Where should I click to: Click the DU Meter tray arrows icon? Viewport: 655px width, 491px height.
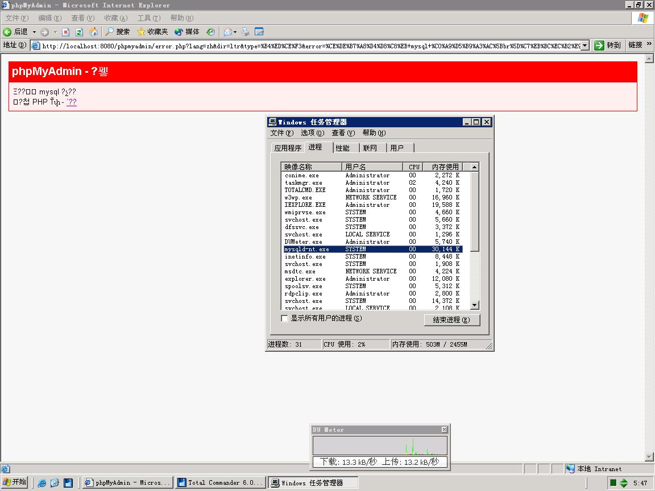624,483
